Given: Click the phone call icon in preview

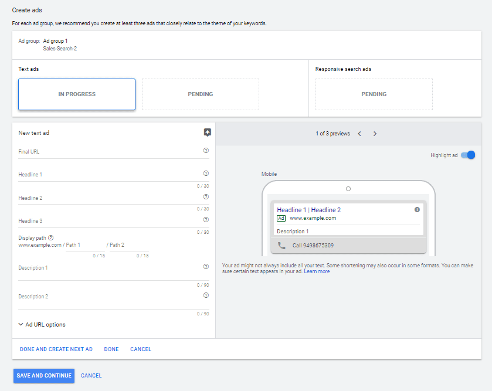Looking at the screenshot, I should pyautogui.click(x=281, y=246).
